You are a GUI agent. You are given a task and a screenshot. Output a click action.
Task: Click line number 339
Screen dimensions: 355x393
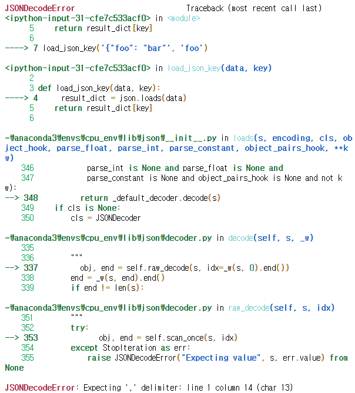(27, 288)
